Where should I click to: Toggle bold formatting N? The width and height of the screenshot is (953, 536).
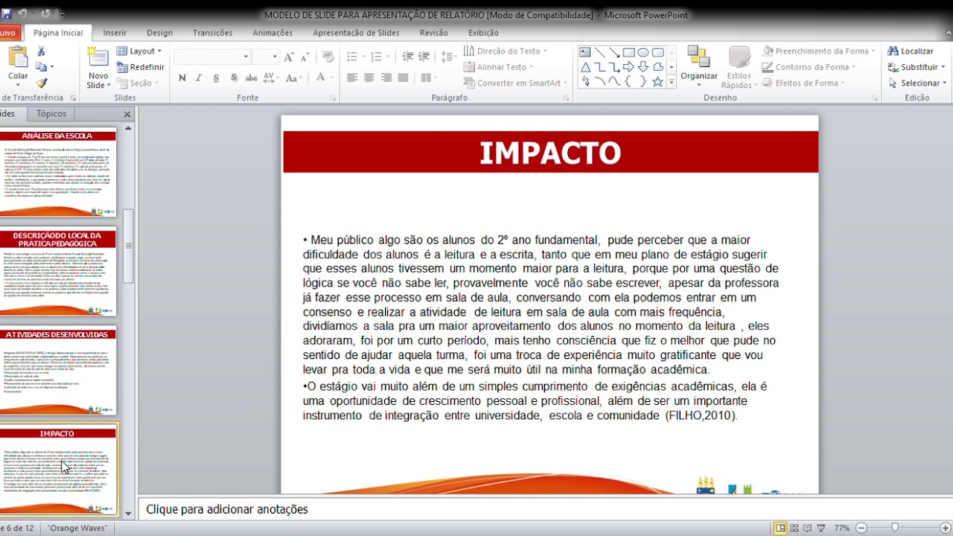coord(182,77)
